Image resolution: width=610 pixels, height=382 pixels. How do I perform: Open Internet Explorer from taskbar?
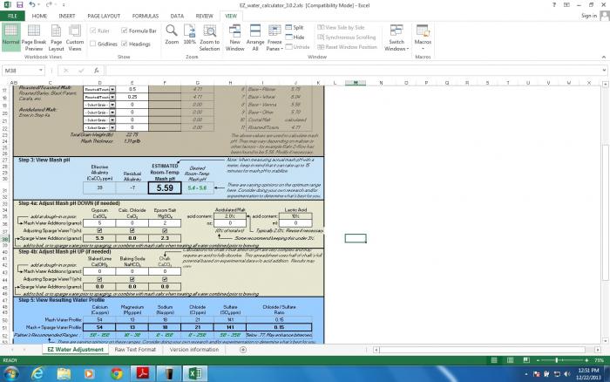pyautogui.click(x=37, y=374)
